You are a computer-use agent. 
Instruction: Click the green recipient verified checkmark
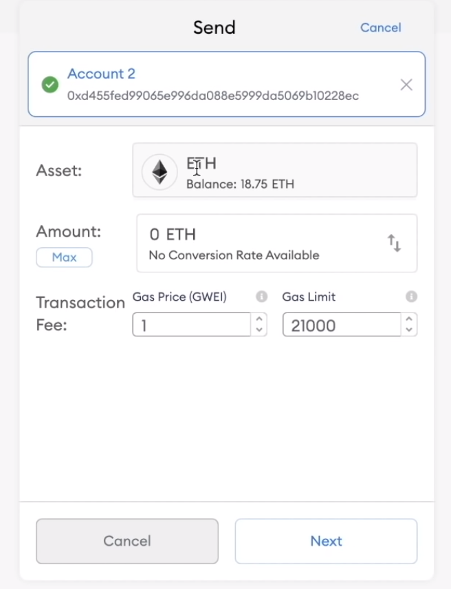50,85
